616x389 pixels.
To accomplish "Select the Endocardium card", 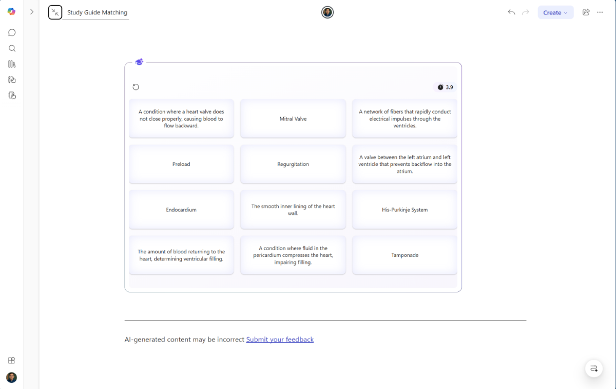I will click(181, 210).
